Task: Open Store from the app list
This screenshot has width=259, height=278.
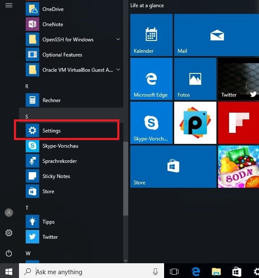Action: tap(71, 191)
